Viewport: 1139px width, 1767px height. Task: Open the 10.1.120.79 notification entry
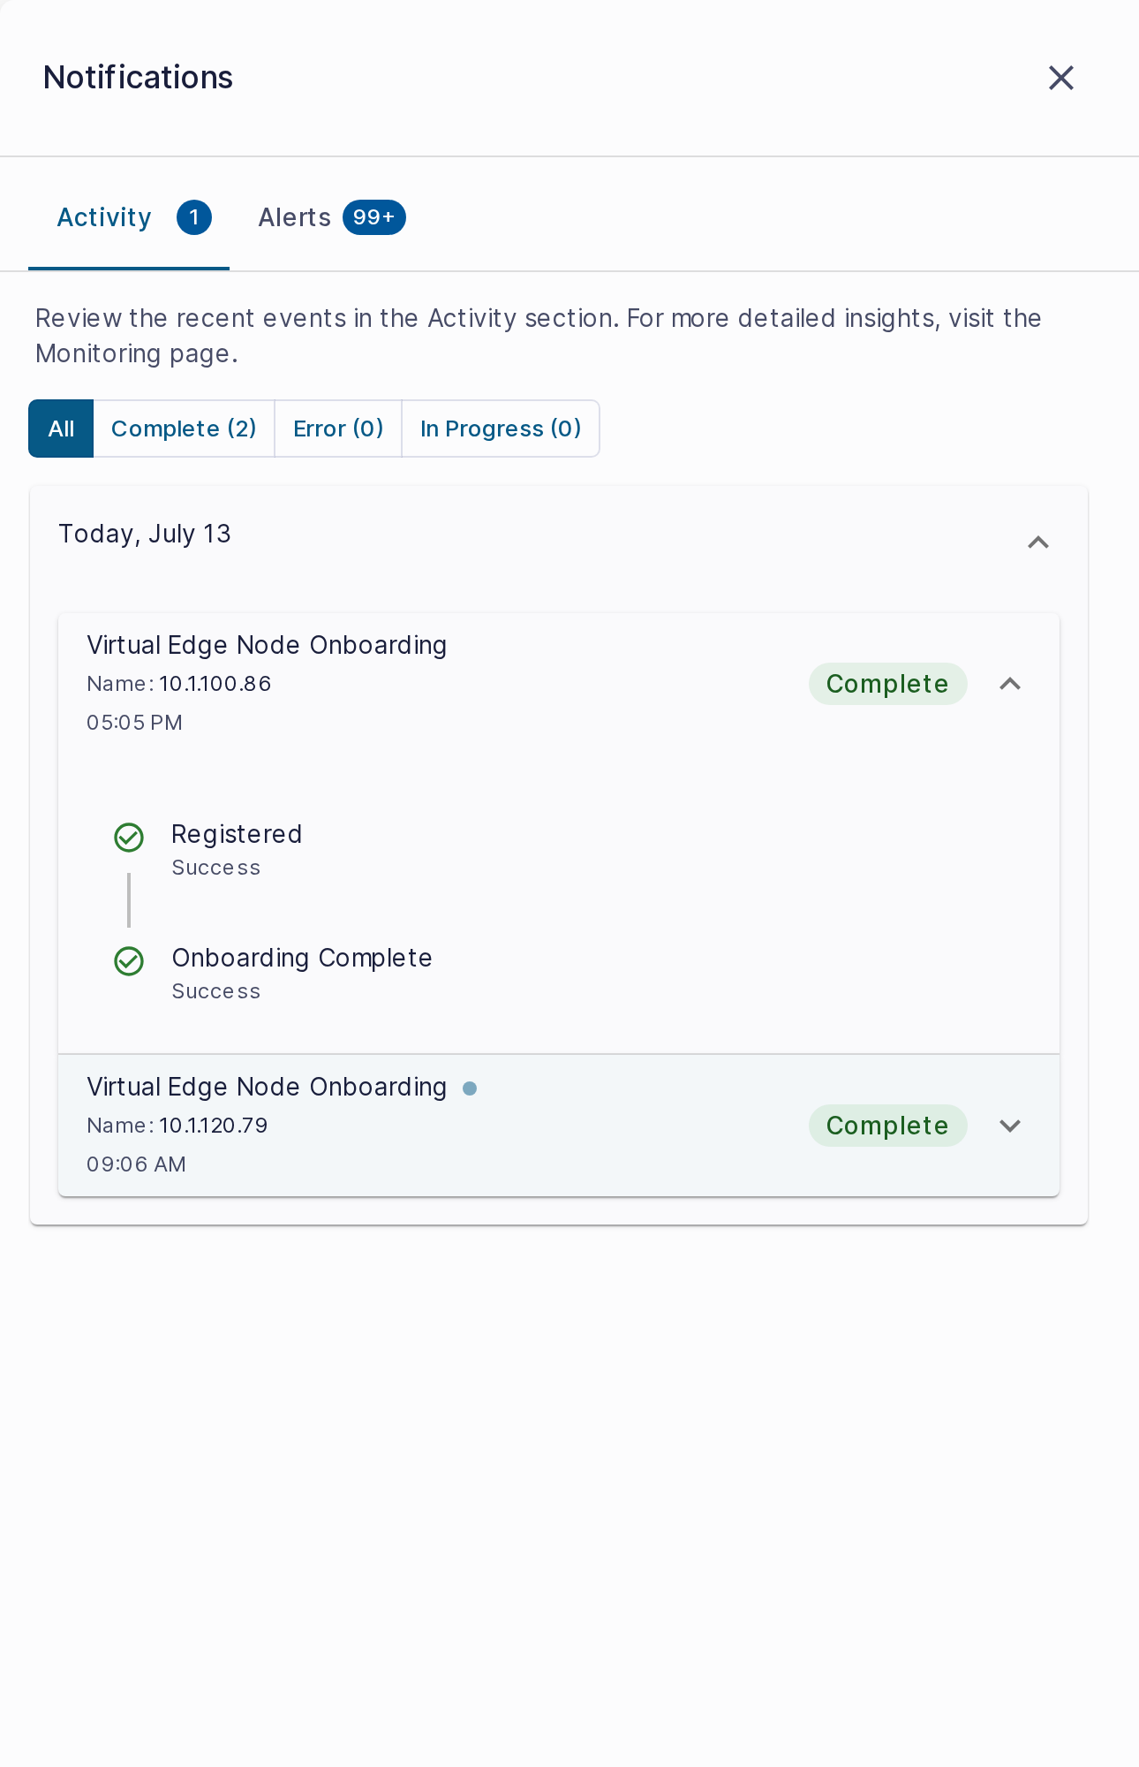559,1126
